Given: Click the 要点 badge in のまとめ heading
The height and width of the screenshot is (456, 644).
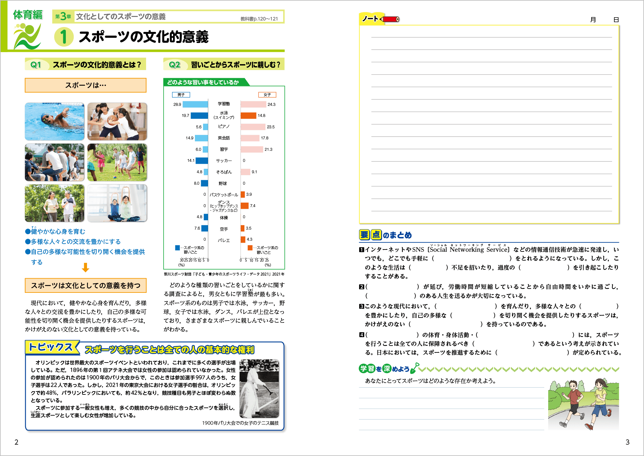Looking at the screenshot, I should 370,235.
